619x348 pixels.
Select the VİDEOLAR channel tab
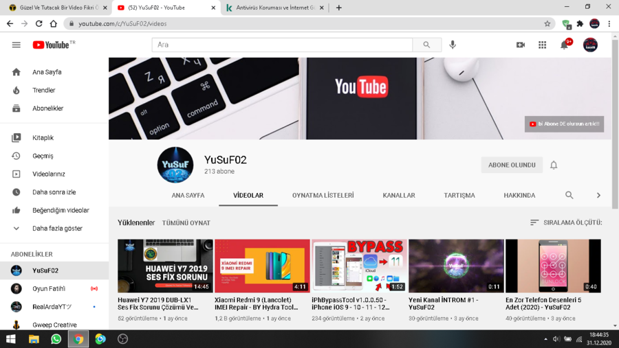click(x=248, y=196)
